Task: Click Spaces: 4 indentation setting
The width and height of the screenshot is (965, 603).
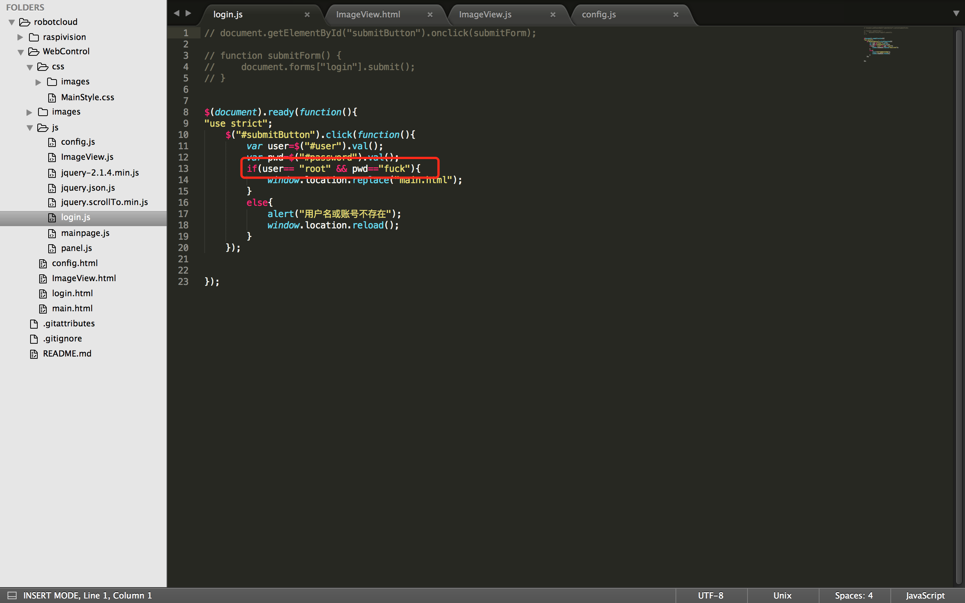Action: point(854,595)
